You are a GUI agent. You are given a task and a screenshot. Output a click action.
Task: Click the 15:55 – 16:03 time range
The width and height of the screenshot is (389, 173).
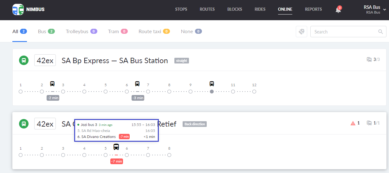[x=143, y=125]
